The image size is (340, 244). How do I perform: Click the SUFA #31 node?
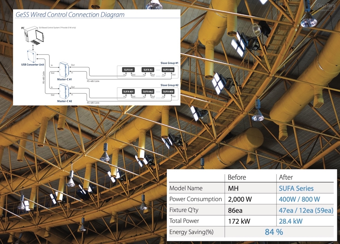[128, 92]
